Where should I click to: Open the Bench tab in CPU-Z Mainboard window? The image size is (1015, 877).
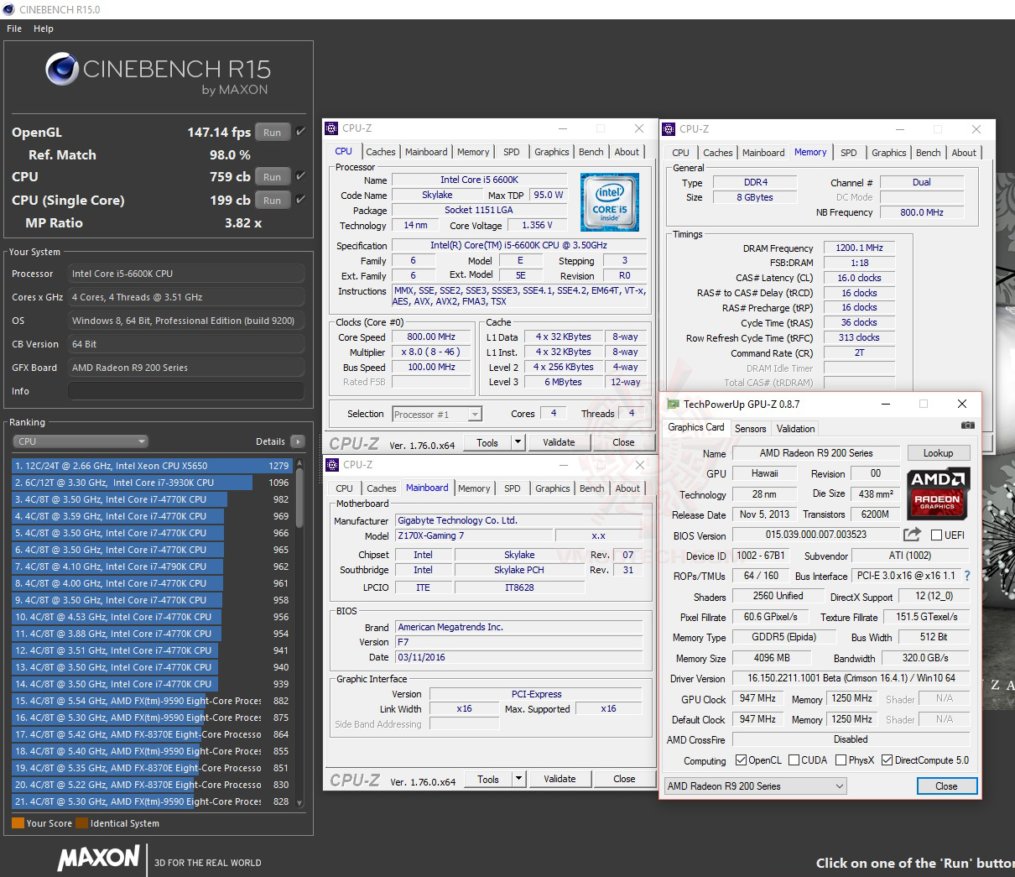(592, 488)
